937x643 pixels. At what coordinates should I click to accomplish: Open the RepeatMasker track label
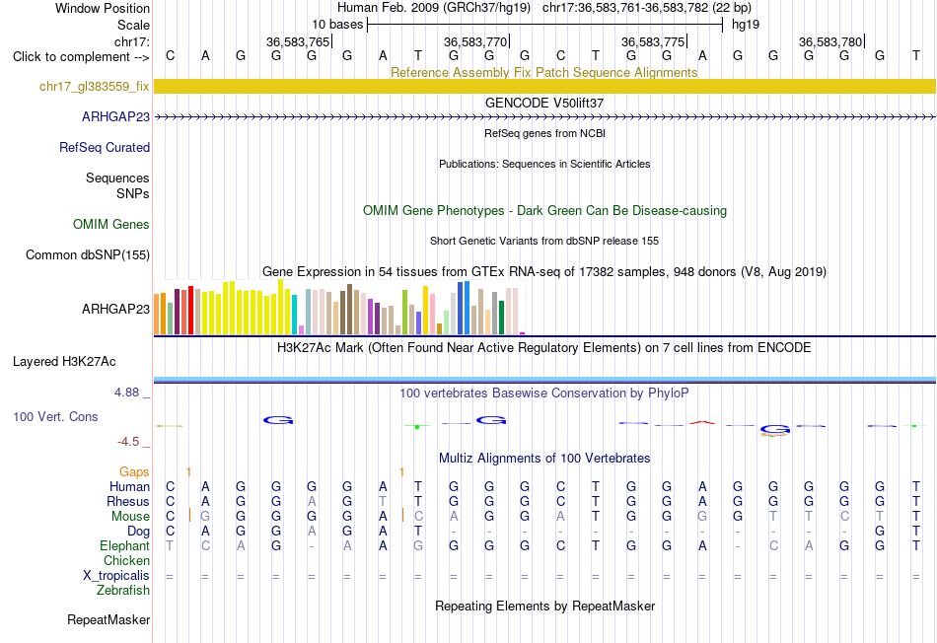108,619
